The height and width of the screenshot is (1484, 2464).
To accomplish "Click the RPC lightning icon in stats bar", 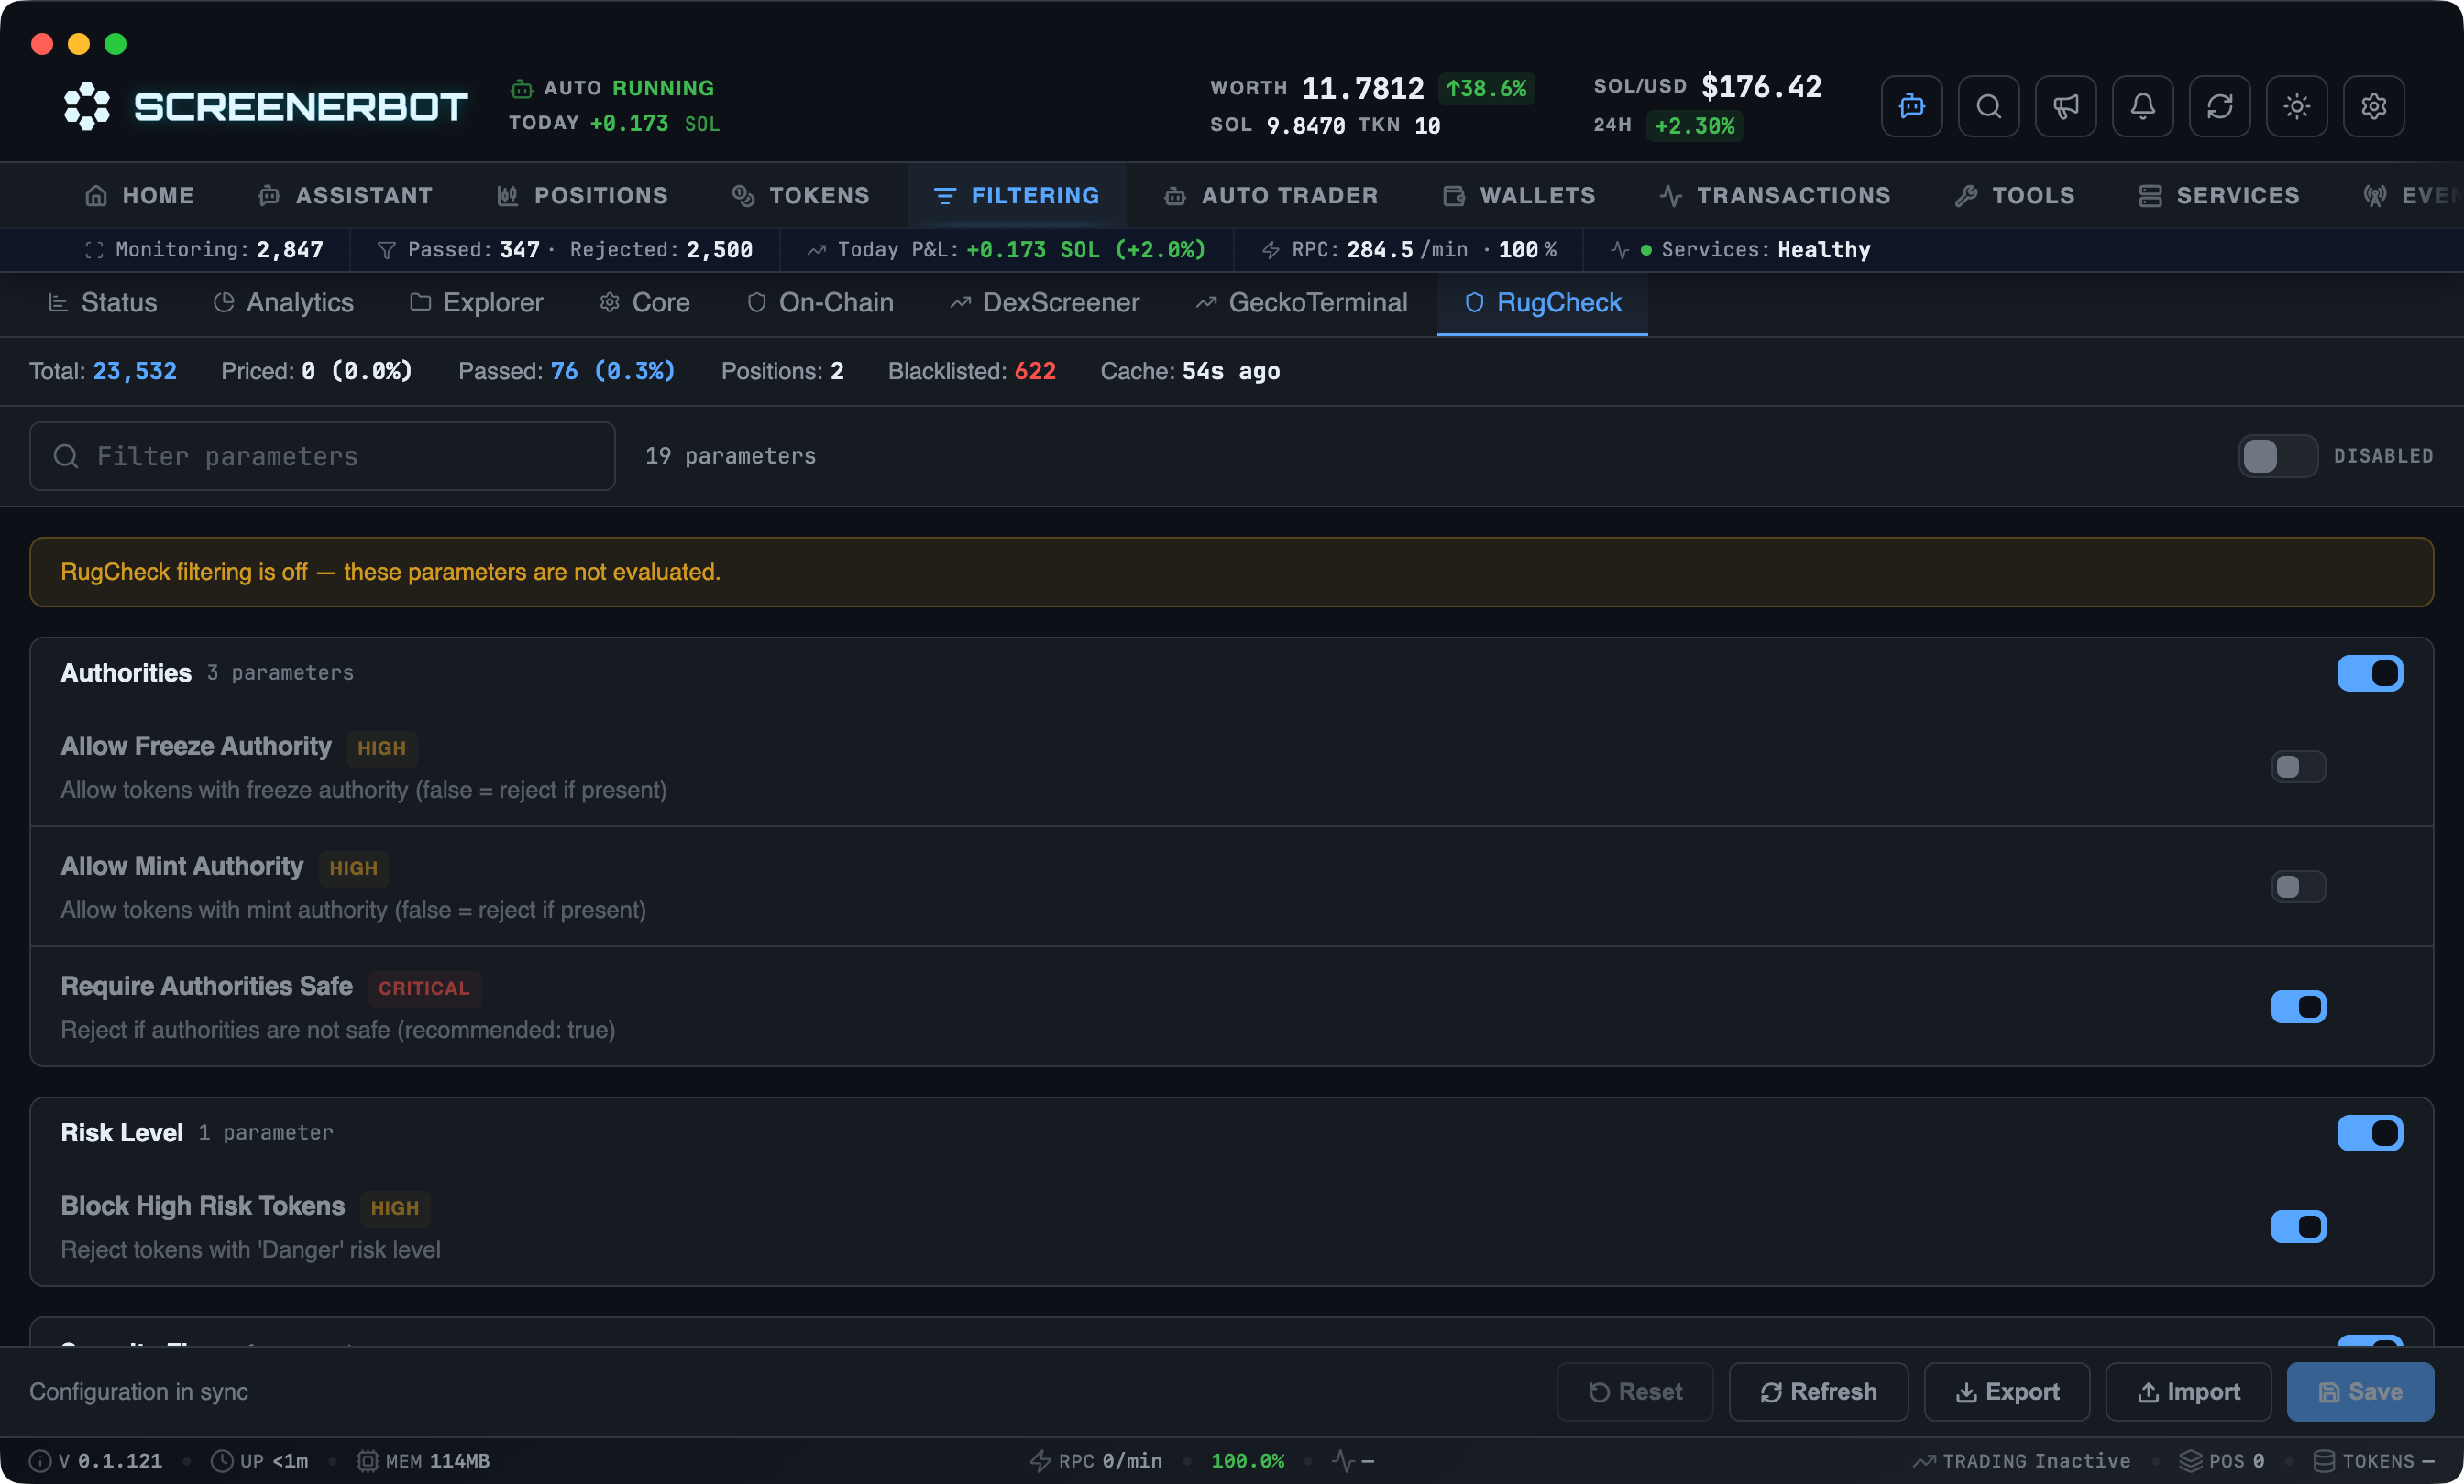I will 1270,250.
